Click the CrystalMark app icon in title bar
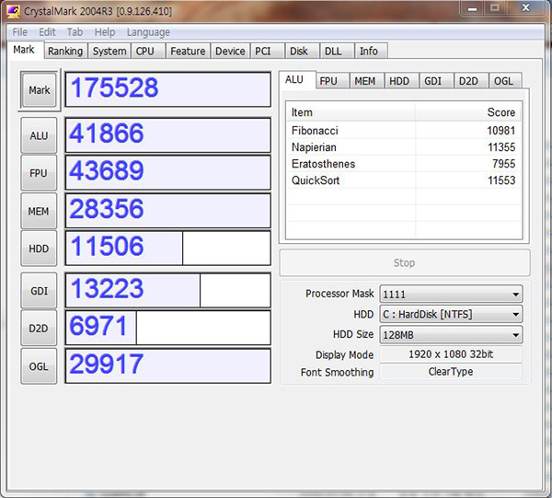 [13, 11]
